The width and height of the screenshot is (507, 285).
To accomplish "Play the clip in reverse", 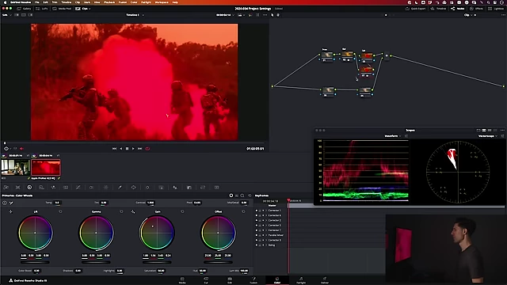I will 121,149.
